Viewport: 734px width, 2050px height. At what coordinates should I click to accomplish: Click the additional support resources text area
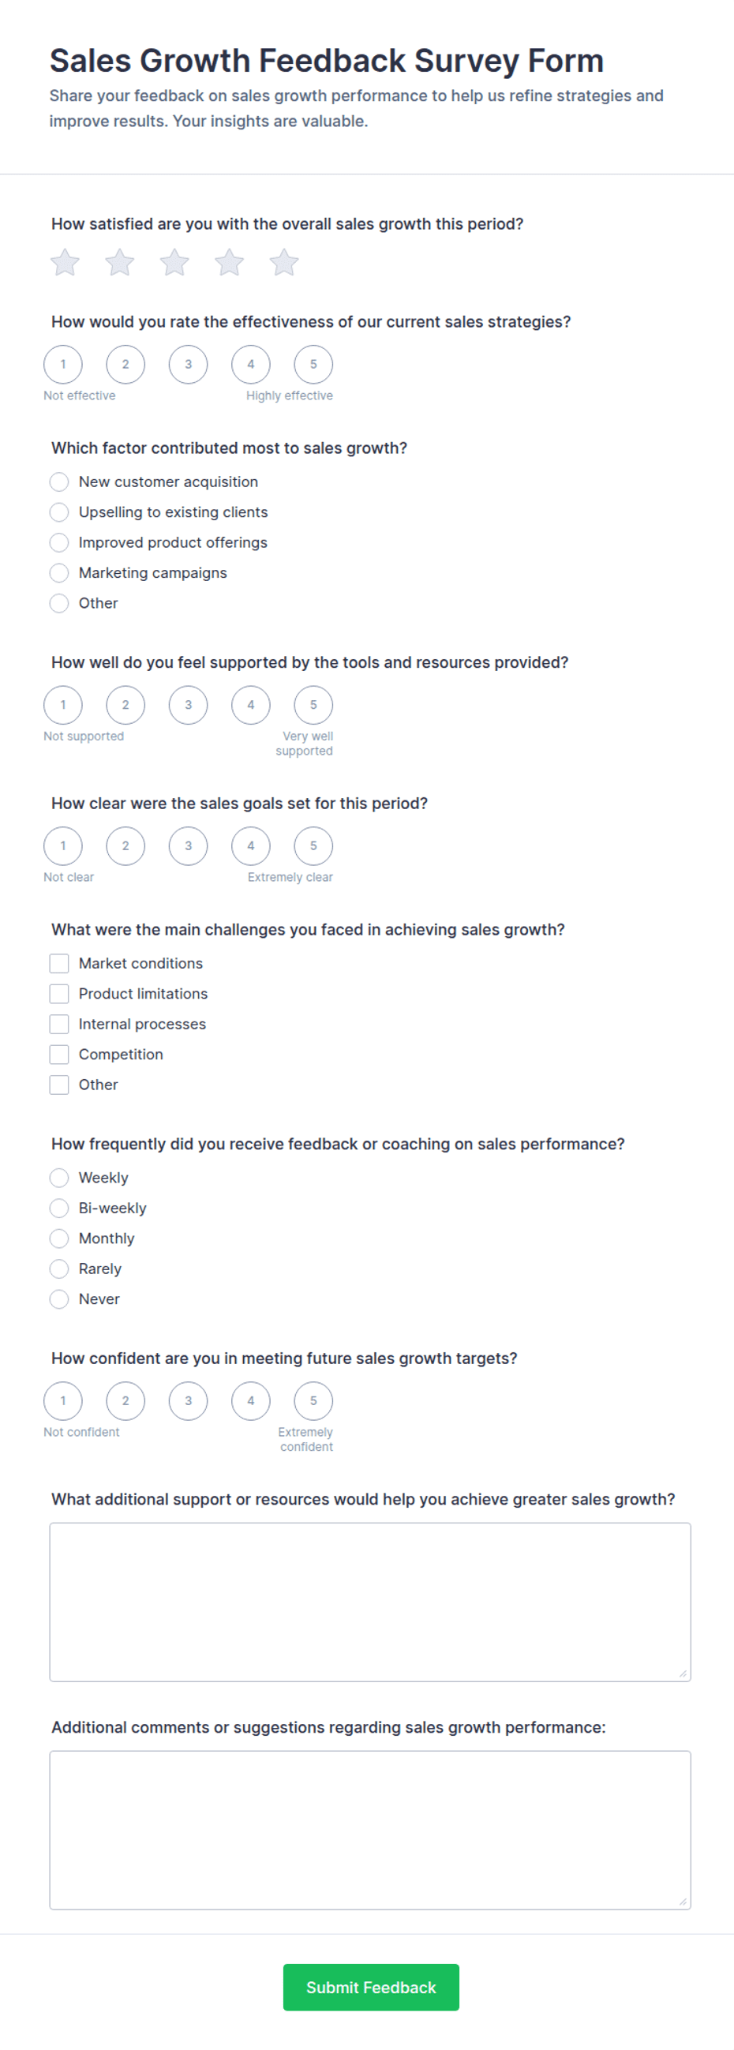click(x=370, y=1602)
